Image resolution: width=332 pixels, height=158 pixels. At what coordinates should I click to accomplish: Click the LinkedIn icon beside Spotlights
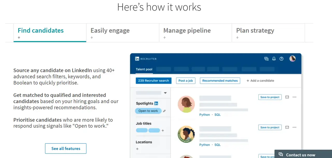click(156, 103)
